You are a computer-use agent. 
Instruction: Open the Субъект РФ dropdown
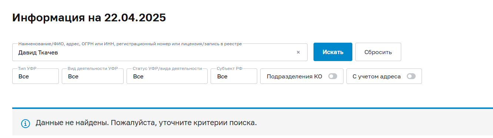click(234, 76)
